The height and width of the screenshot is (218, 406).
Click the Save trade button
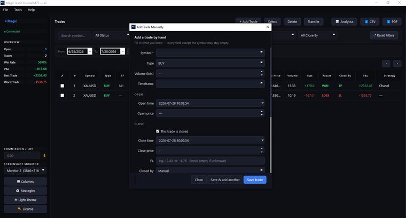[255, 180]
